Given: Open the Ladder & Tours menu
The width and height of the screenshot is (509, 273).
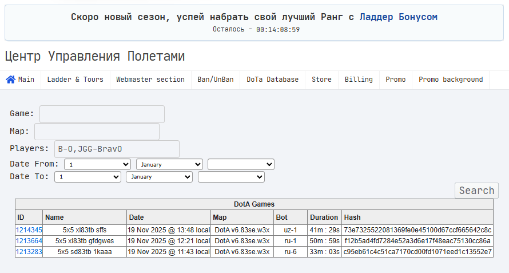Looking at the screenshot, I should 75,80.
